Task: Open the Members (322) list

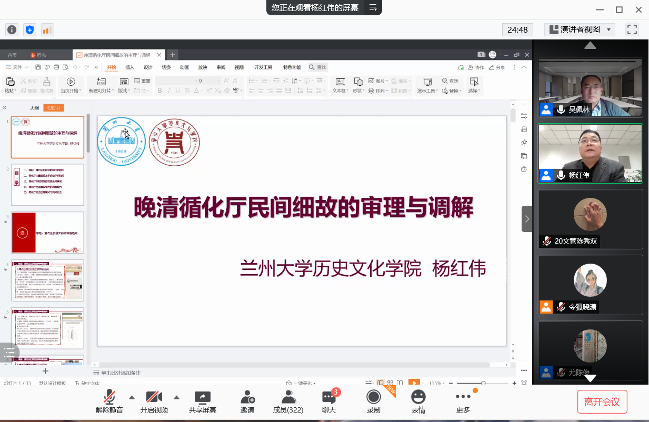Action: coord(288,401)
